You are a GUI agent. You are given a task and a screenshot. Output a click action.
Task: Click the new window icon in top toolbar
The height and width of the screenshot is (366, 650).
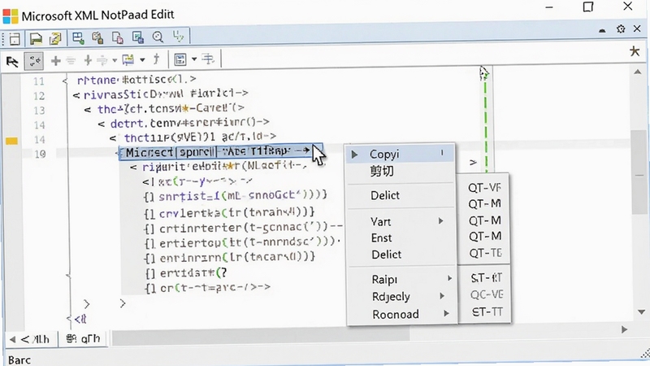(x=15, y=38)
